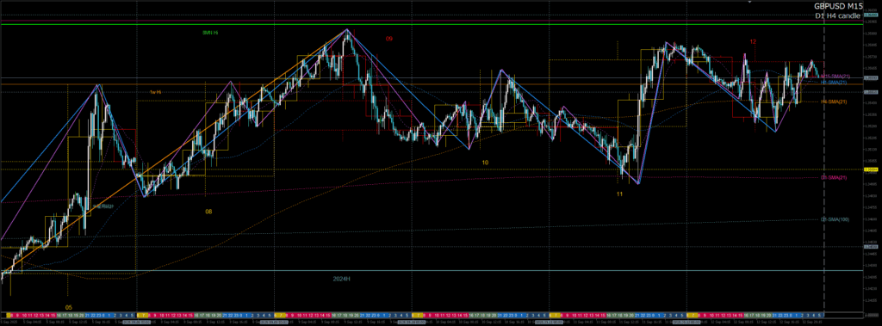
Task: Click the red day marker 12
Action: click(x=753, y=41)
